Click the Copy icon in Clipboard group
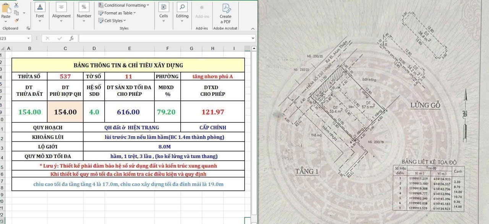The image size is (489, 224). pos(16,13)
